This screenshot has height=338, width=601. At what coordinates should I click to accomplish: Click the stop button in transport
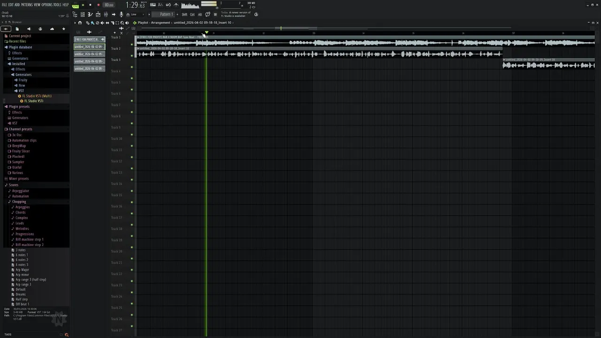[90, 5]
